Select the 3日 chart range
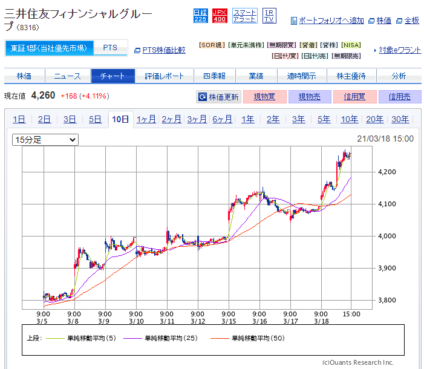Image resolution: width=424 pixels, height=369 pixels. tap(70, 119)
